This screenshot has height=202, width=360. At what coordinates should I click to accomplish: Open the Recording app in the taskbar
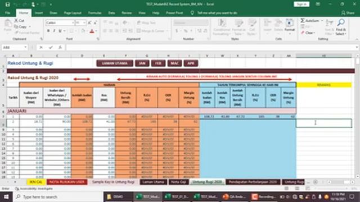263,197
